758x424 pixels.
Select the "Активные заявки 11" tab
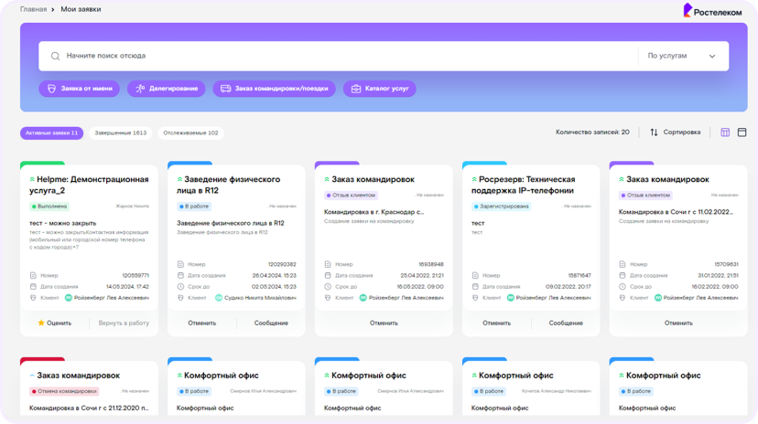51,132
